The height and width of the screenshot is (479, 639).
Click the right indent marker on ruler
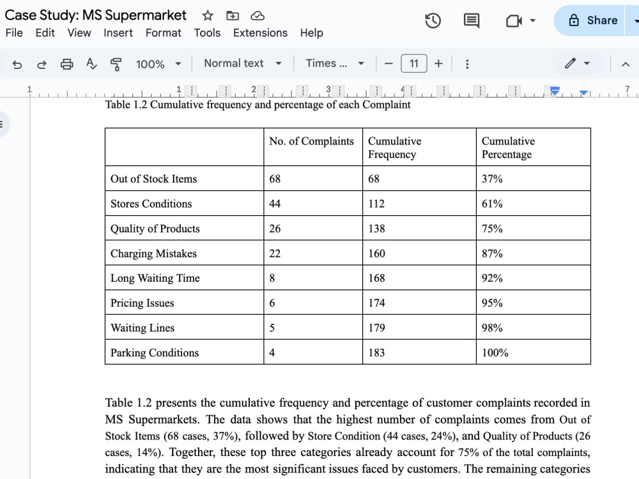click(583, 93)
